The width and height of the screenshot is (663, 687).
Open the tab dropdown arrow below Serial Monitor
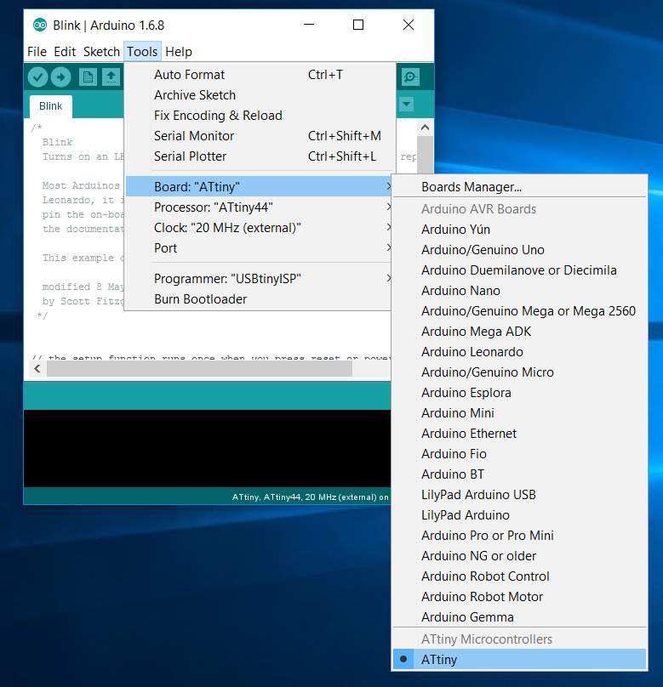point(407,105)
